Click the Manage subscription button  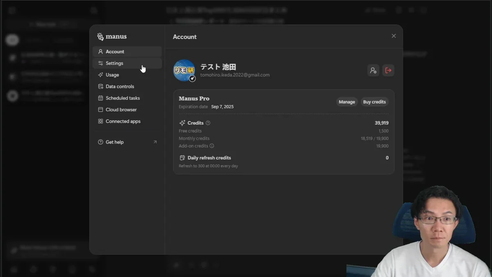coord(347,102)
